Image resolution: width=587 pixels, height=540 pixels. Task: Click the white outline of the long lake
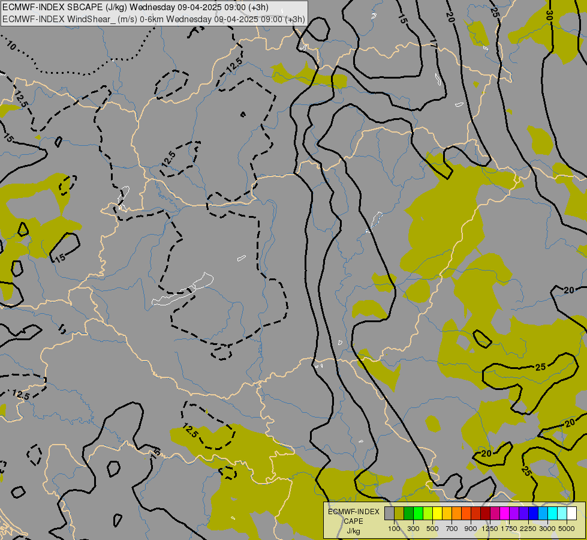pos(183,290)
